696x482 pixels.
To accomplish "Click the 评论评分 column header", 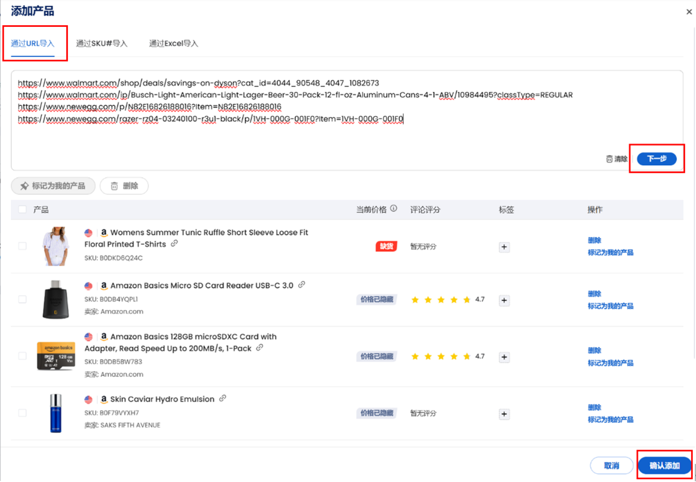I will 425,209.
